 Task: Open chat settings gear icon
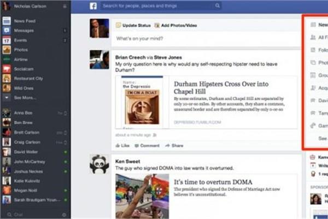[x=64, y=215]
